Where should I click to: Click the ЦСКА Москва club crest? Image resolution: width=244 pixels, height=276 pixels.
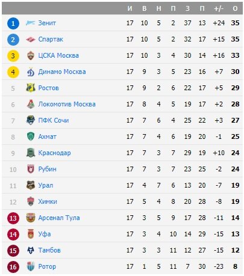31,55
